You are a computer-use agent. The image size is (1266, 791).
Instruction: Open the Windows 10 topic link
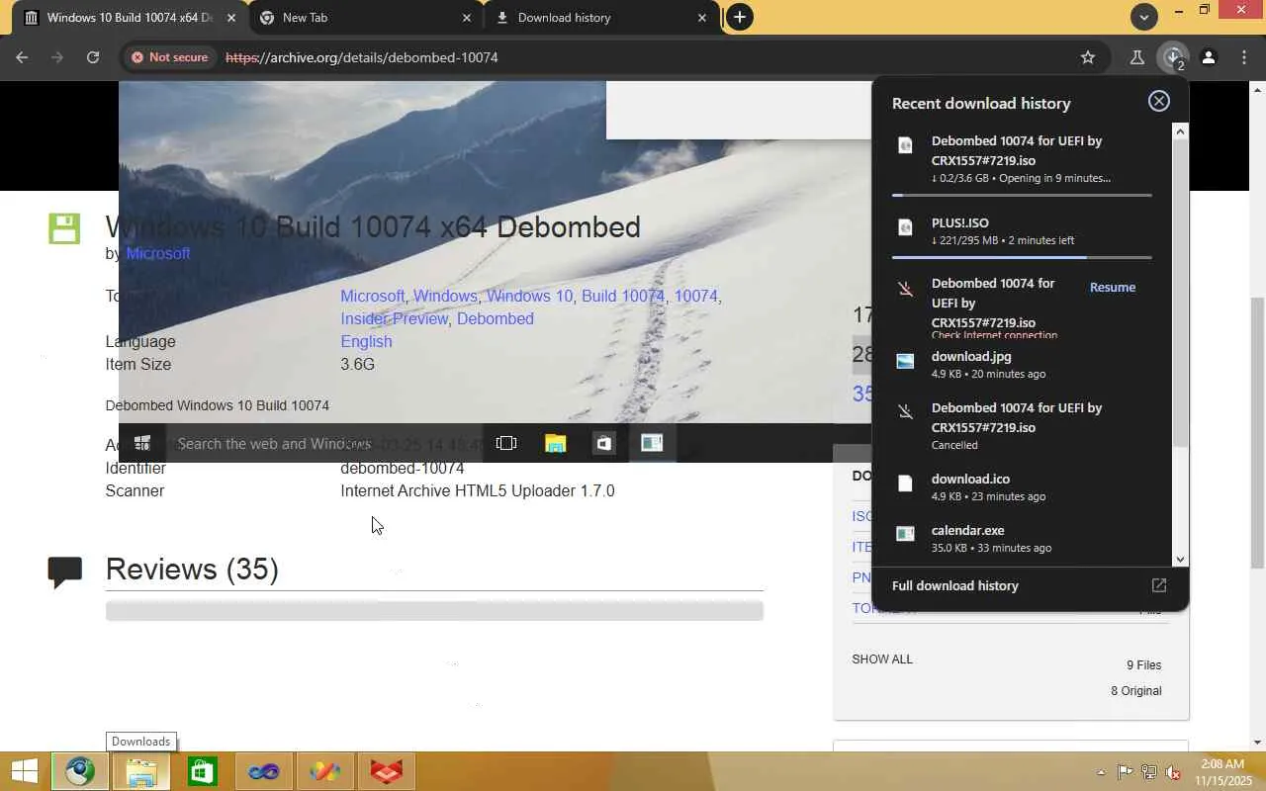[529, 296]
